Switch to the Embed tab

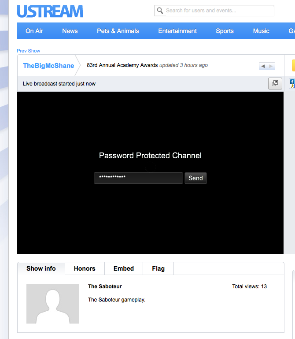[x=124, y=268]
